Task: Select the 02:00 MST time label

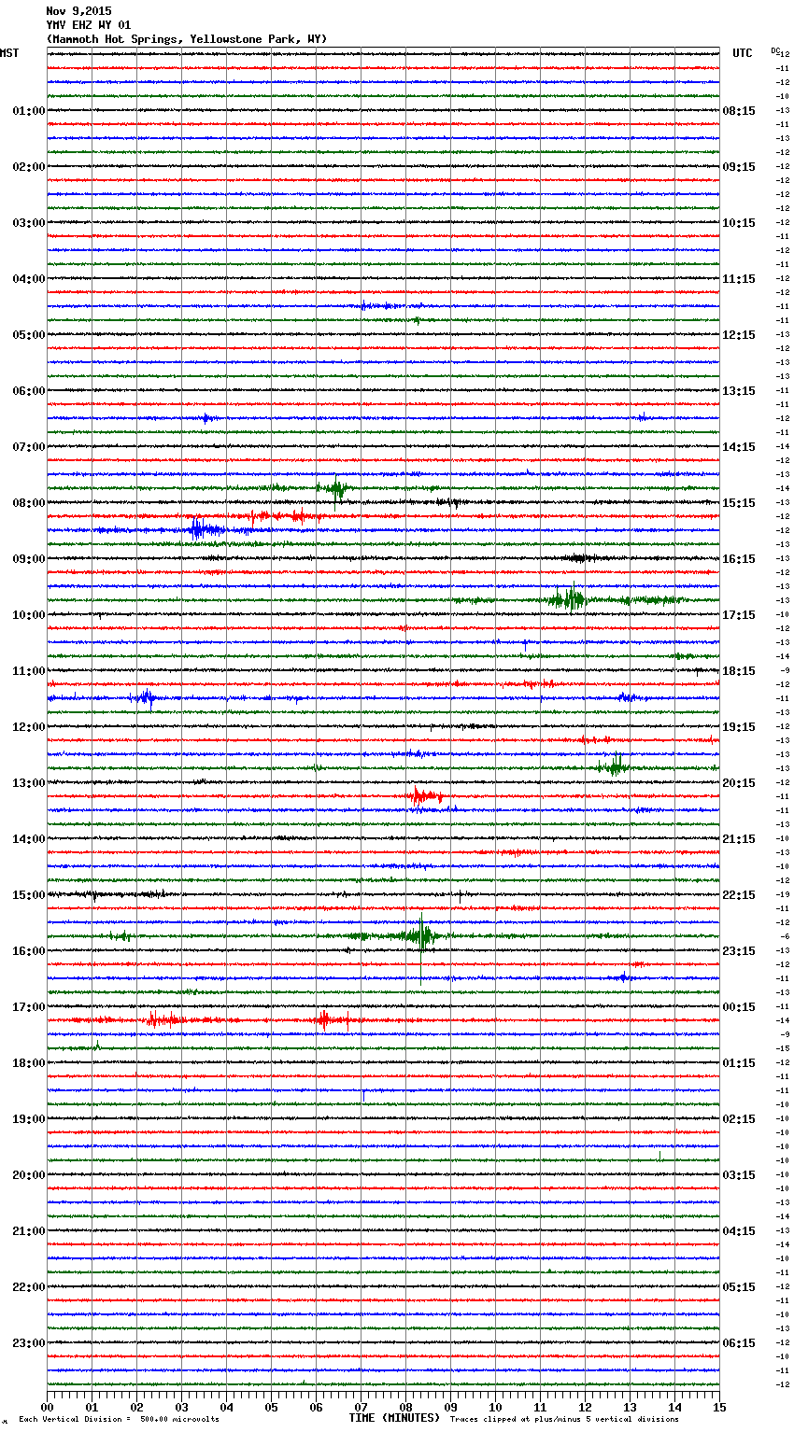Action: (x=29, y=167)
